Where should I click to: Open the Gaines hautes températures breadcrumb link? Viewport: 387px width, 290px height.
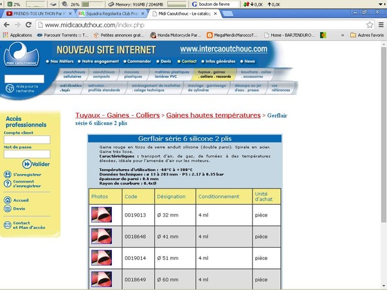213,115
